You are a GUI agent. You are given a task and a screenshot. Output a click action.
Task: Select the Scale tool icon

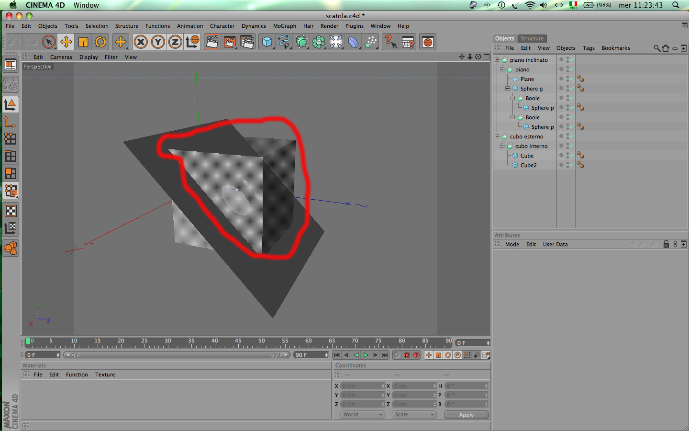click(83, 42)
